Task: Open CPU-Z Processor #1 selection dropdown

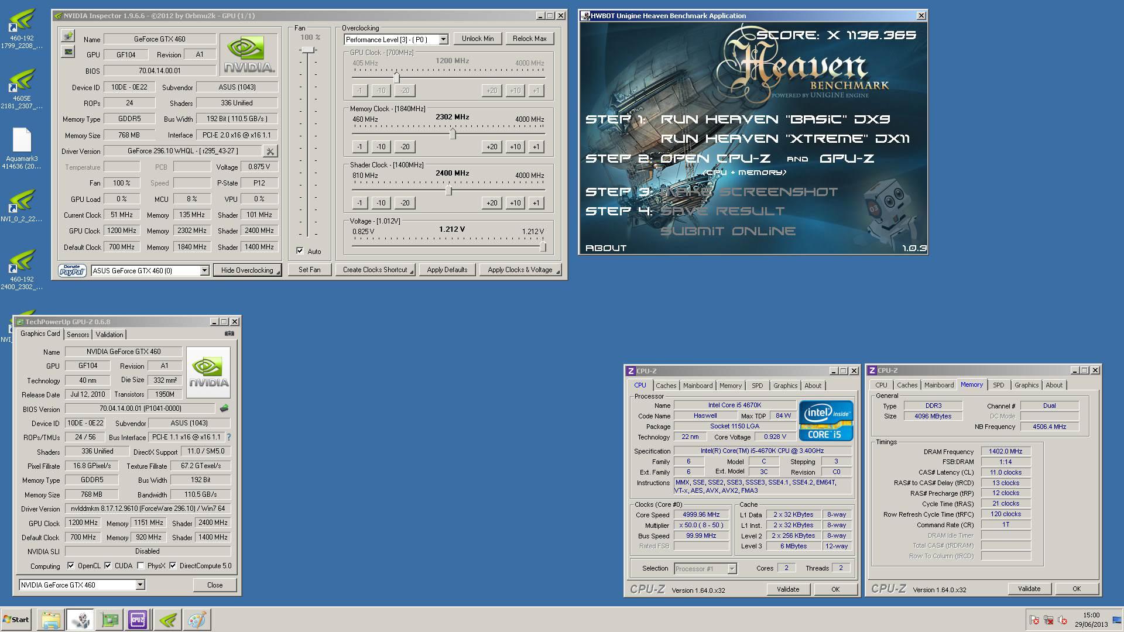Action: 732,568
